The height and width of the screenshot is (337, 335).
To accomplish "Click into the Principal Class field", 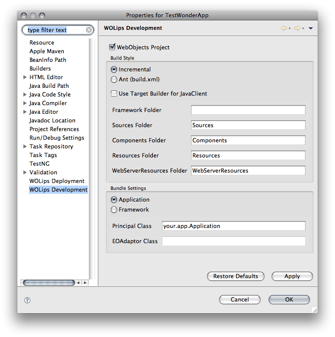I will 233,226.
